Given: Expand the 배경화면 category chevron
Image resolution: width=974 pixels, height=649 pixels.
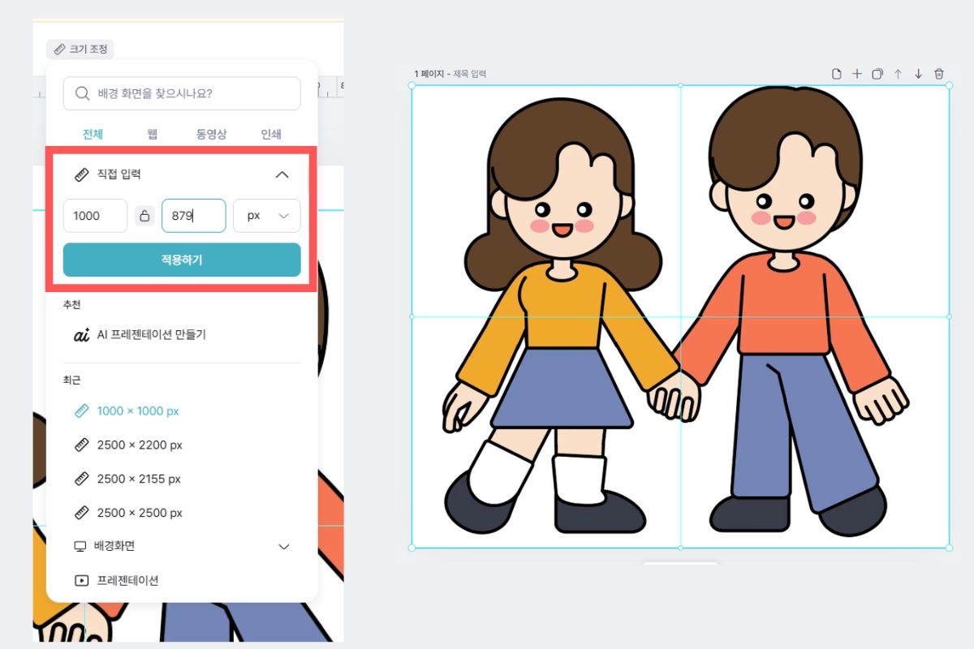Looking at the screenshot, I should pyautogui.click(x=284, y=547).
